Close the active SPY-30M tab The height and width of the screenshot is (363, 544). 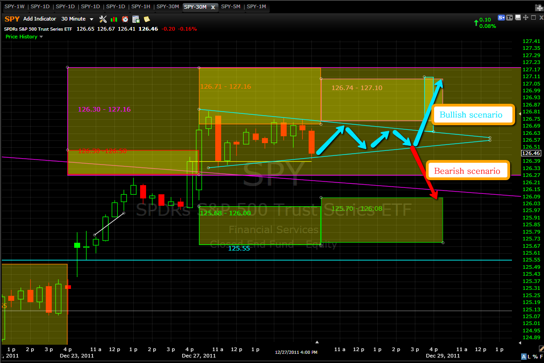(213, 7)
